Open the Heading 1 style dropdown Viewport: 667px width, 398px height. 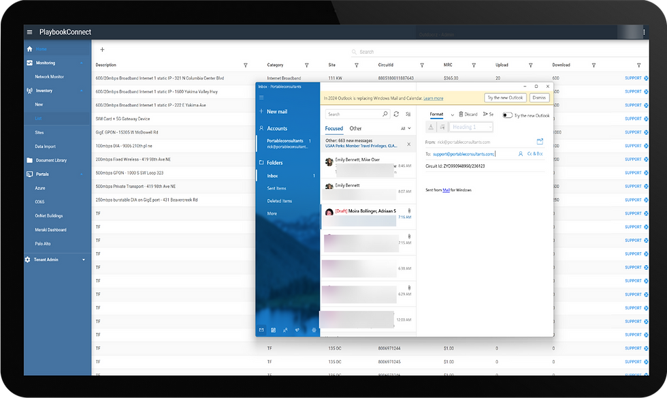click(471, 127)
